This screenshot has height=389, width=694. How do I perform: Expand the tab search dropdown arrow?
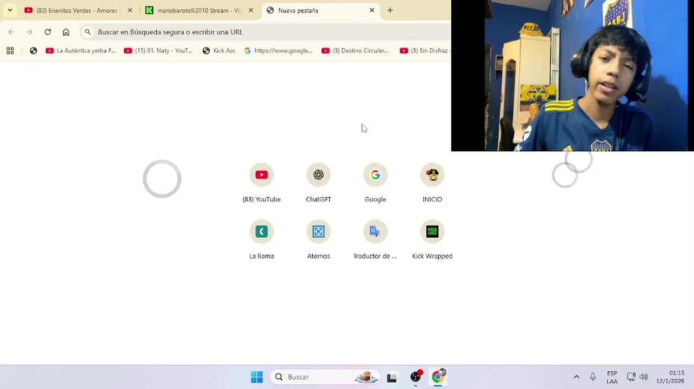(10, 10)
